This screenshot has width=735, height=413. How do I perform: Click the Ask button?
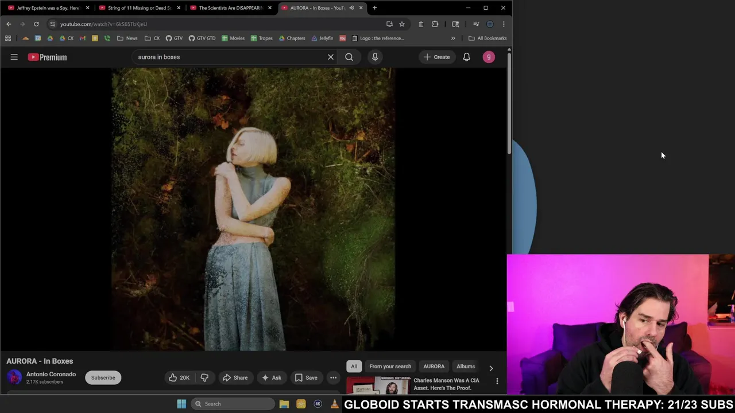point(271,377)
